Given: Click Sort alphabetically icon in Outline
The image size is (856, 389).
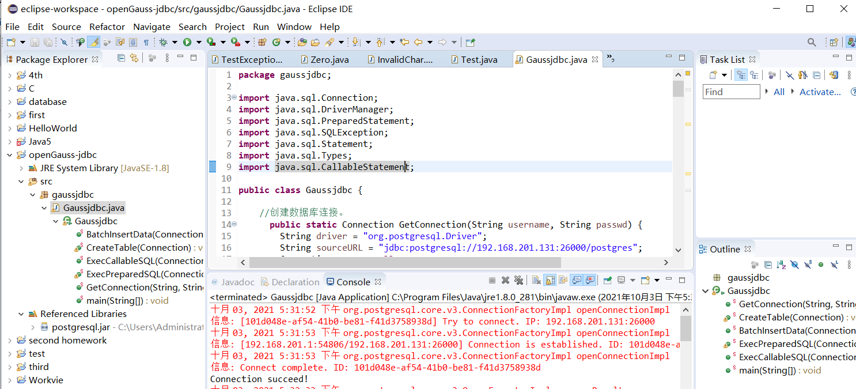Looking at the screenshot, I should point(781,265).
